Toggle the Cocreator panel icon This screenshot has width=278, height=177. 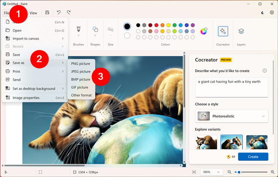(x=223, y=31)
